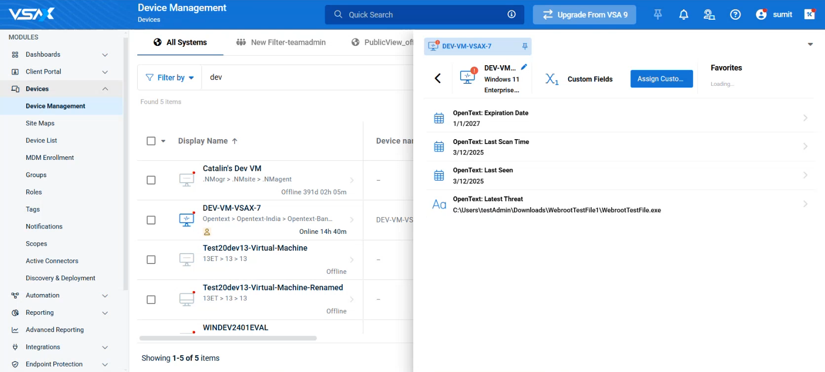
Task: Switch to All Systems tab
Action: click(x=180, y=42)
